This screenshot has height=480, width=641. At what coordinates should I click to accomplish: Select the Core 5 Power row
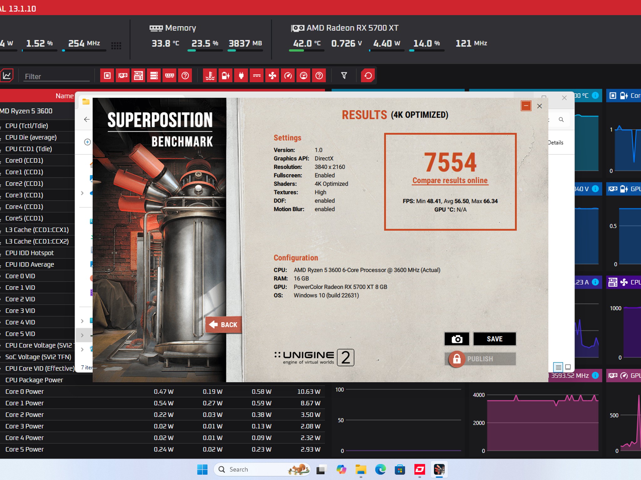[162, 449]
